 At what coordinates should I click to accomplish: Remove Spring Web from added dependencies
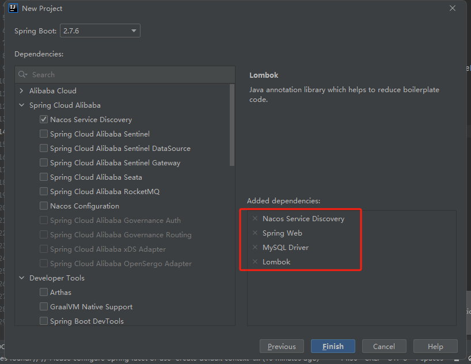255,233
